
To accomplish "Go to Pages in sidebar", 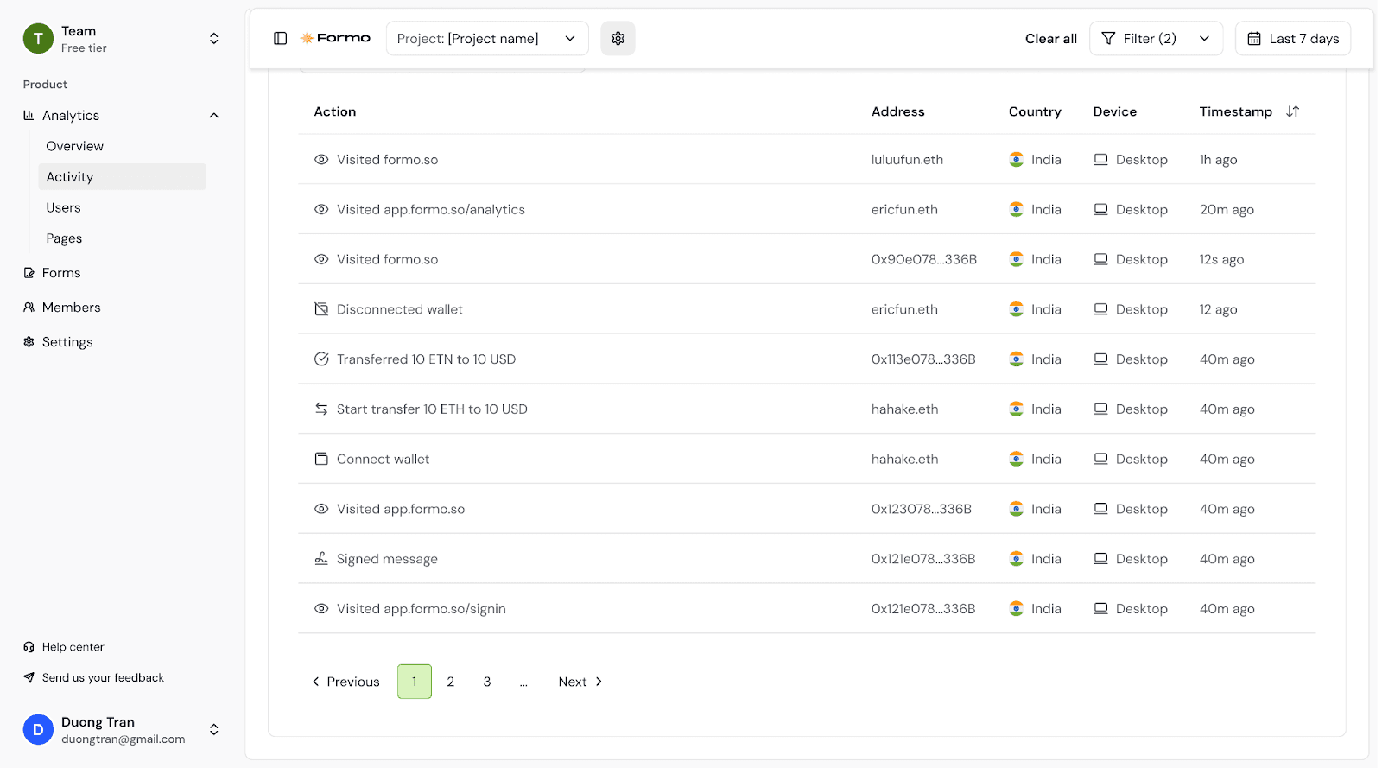I will (64, 238).
